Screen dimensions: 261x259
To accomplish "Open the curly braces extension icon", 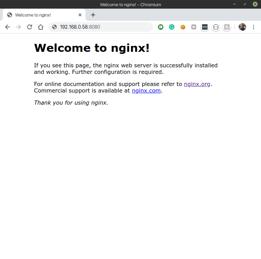I will [x=216, y=27].
